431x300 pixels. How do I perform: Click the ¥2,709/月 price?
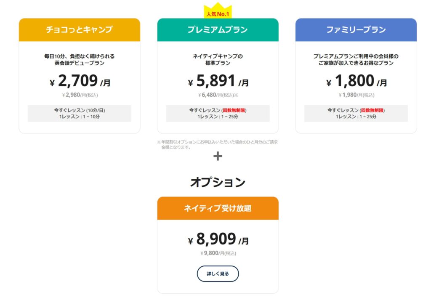80,81
